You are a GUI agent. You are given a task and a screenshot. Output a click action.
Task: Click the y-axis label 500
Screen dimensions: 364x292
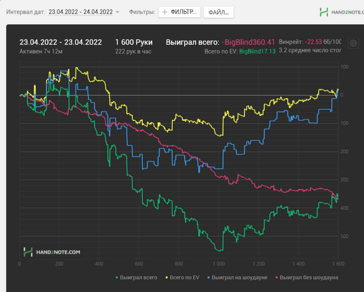tap(344, 236)
